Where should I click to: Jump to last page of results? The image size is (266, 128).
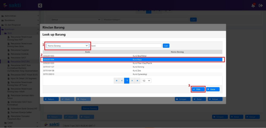point(138,80)
